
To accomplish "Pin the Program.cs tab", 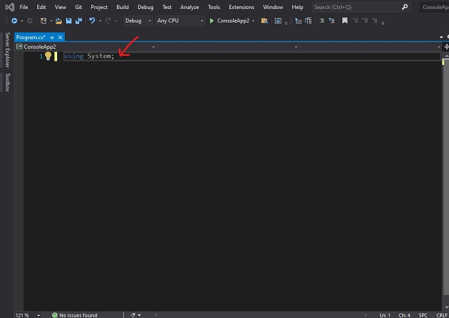I will click(x=52, y=37).
